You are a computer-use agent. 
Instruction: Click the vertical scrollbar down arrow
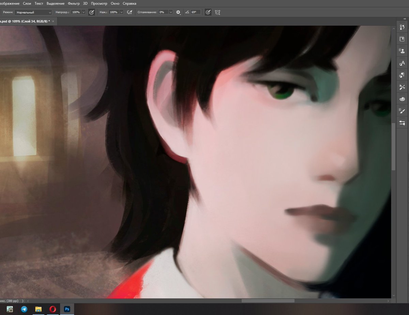click(394, 296)
